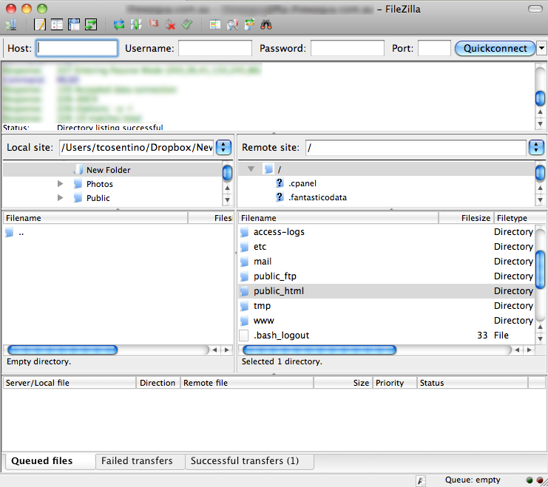This screenshot has height=487, width=548.
Task: Click the .bash_logout file icon
Action: pos(244,336)
